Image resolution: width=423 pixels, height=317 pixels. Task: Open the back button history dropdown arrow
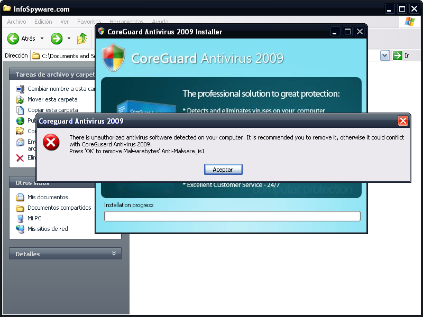point(42,39)
